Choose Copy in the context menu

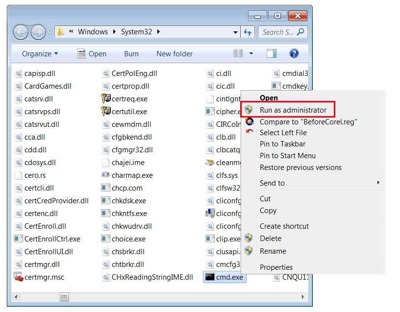[313, 211]
